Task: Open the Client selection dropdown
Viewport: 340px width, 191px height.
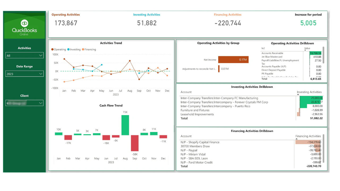Action: click(24, 103)
